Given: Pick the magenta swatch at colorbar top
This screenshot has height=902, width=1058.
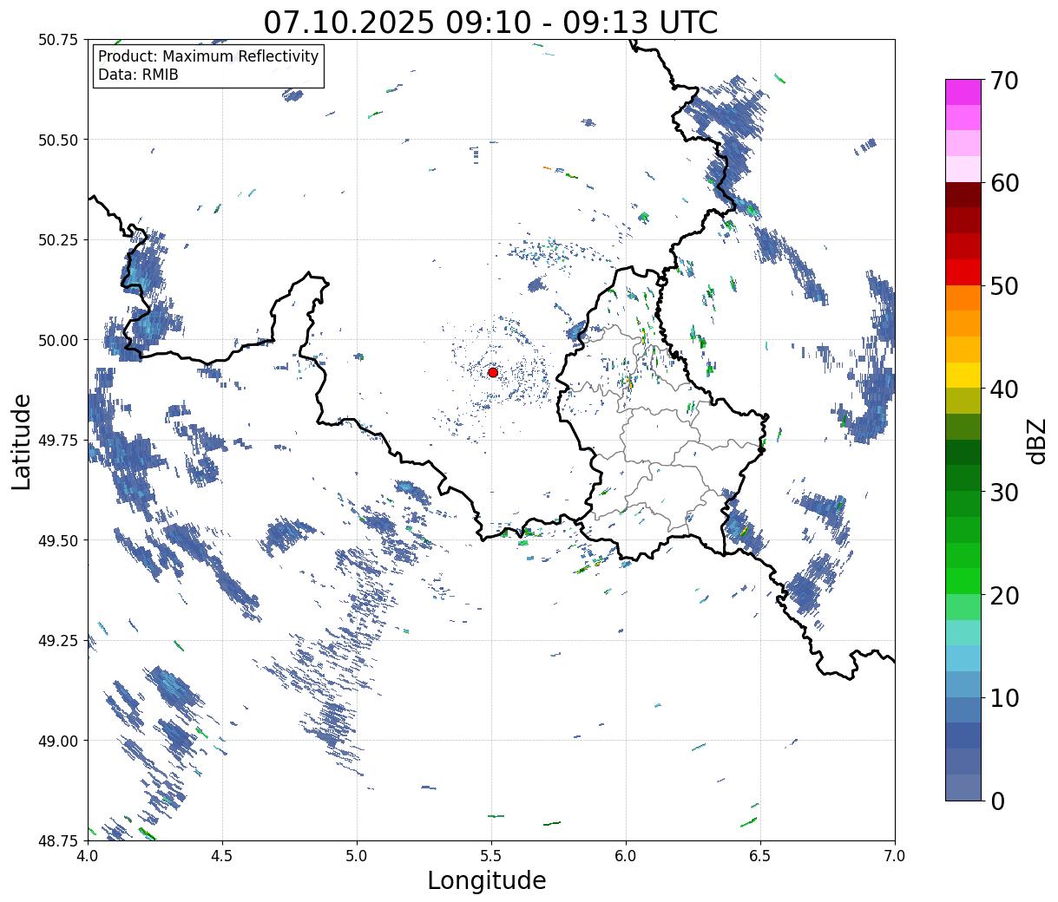Looking at the screenshot, I should 963,92.
